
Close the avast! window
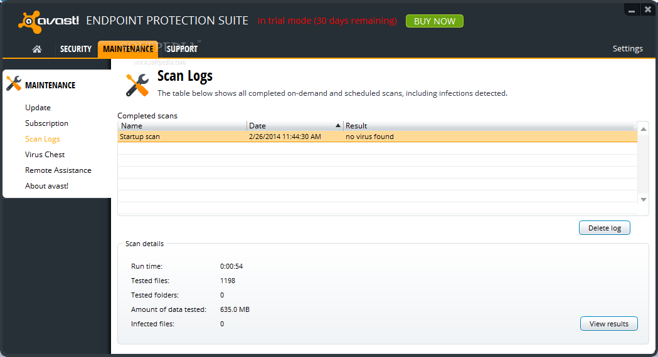pyautogui.click(x=648, y=9)
